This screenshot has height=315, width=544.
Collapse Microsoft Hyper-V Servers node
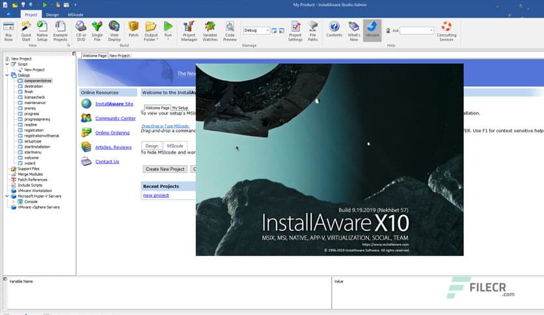click(7, 196)
